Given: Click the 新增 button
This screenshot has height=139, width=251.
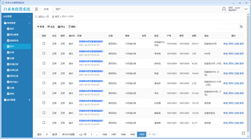Looking at the screenshot, I should coord(40,27).
